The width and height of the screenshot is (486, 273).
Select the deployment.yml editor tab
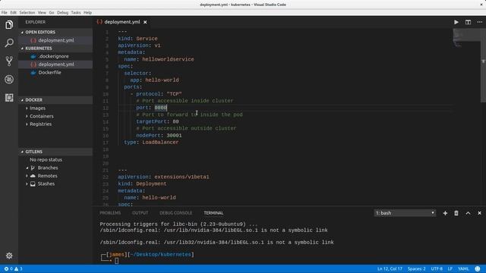click(x=121, y=22)
